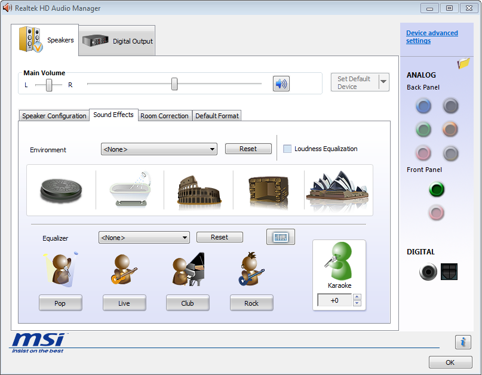Click the main volume slider handle

point(174,84)
